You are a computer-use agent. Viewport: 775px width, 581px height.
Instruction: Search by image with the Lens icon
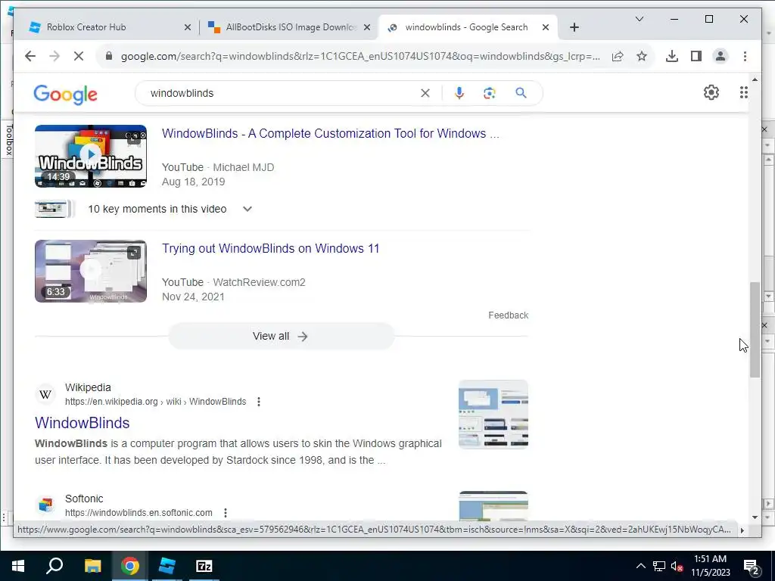pyautogui.click(x=490, y=93)
